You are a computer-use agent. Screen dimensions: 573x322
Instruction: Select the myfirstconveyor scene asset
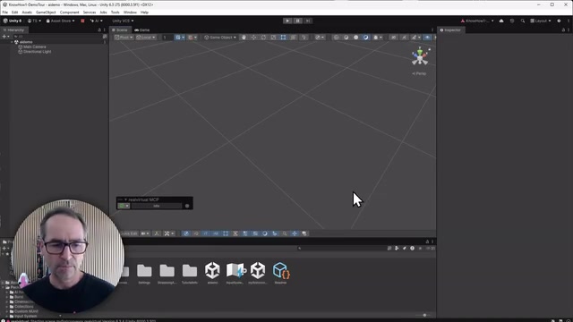(258, 272)
